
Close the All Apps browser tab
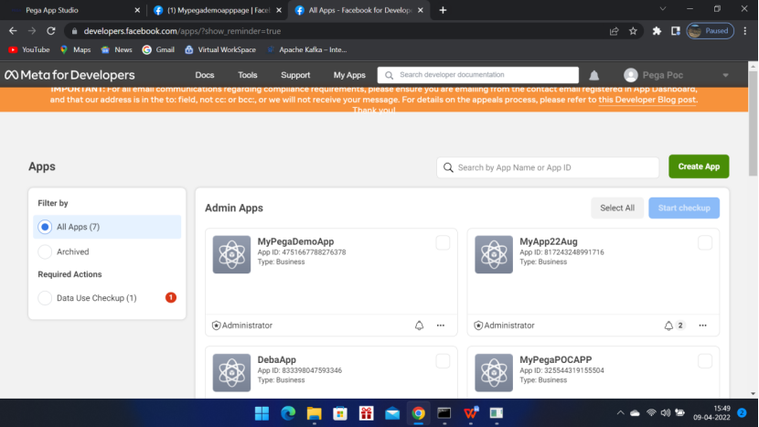tap(420, 10)
